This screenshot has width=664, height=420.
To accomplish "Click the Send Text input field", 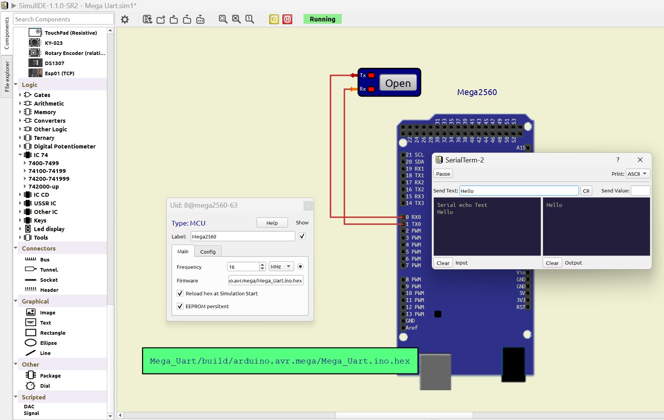I will tap(518, 191).
